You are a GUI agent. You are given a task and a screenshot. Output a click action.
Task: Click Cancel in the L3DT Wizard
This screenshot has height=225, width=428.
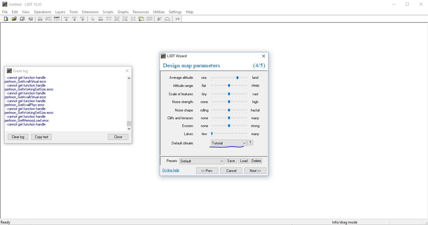(x=231, y=170)
